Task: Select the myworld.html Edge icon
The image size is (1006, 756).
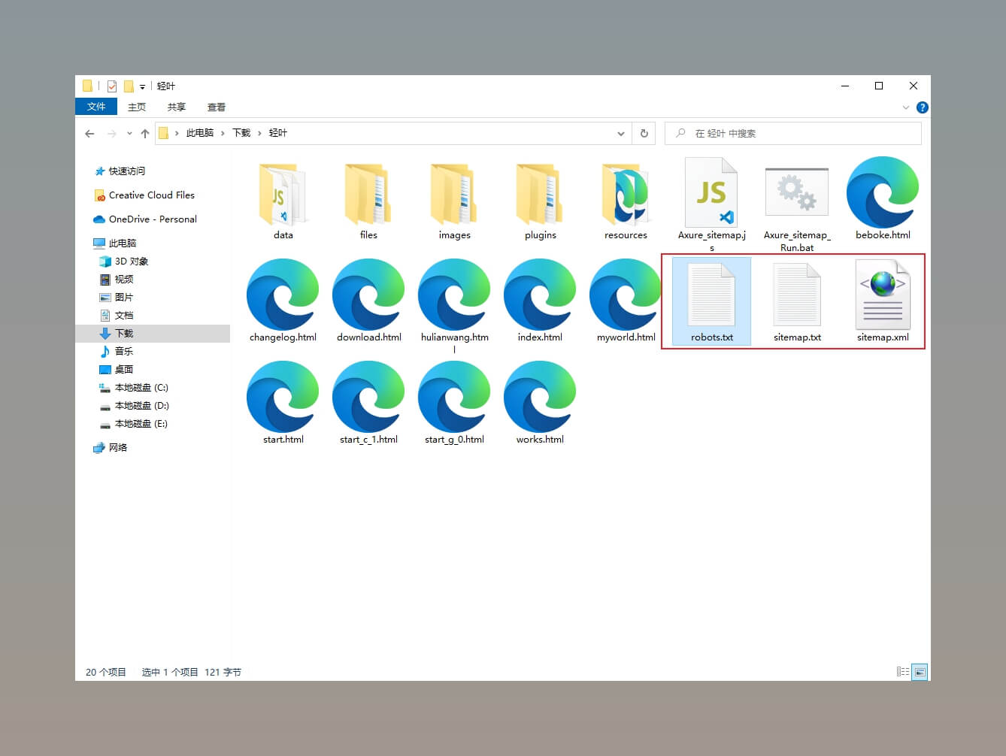Action: tap(626, 295)
